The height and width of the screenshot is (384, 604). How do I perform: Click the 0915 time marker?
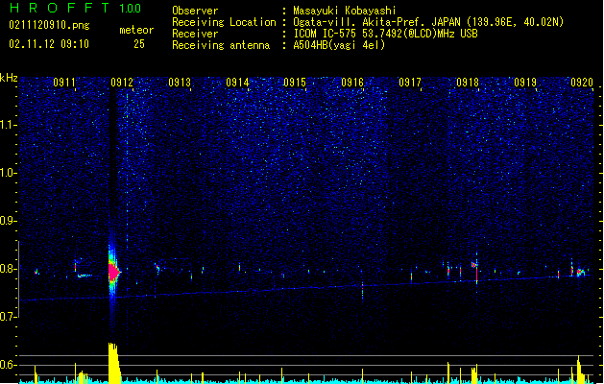(295, 83)
